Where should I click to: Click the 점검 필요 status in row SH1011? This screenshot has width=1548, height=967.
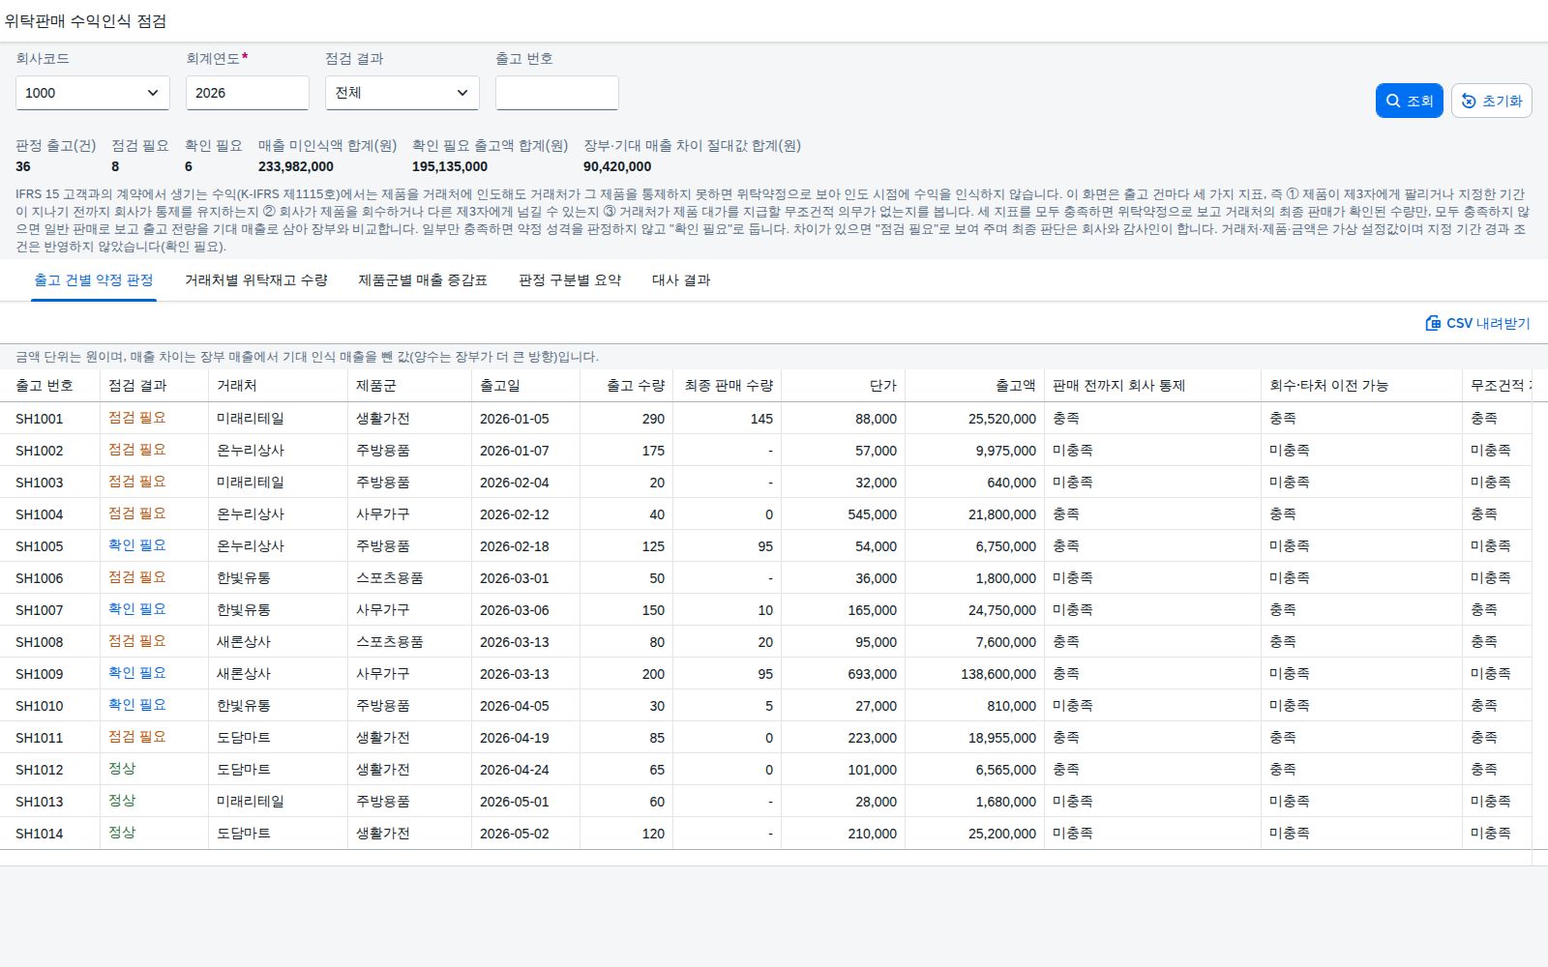tap(137, 737)
